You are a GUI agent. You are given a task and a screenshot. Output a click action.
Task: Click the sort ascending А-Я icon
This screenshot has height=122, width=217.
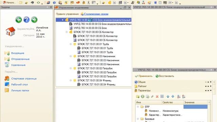point(179,97)
